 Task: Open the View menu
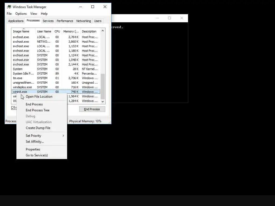coord(34,14)
